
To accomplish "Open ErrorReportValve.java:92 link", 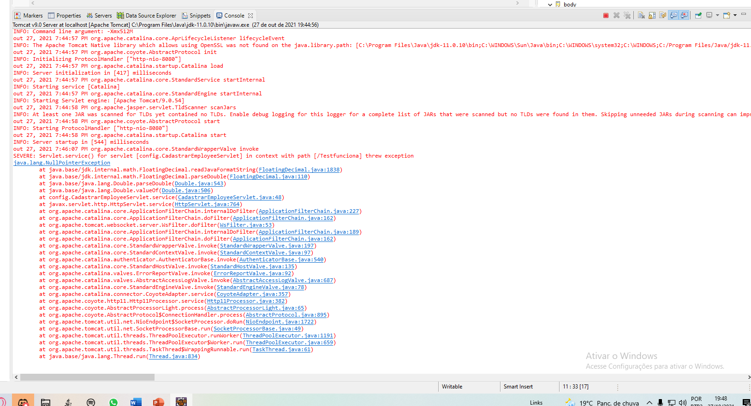I will click(x=252, y=273).
